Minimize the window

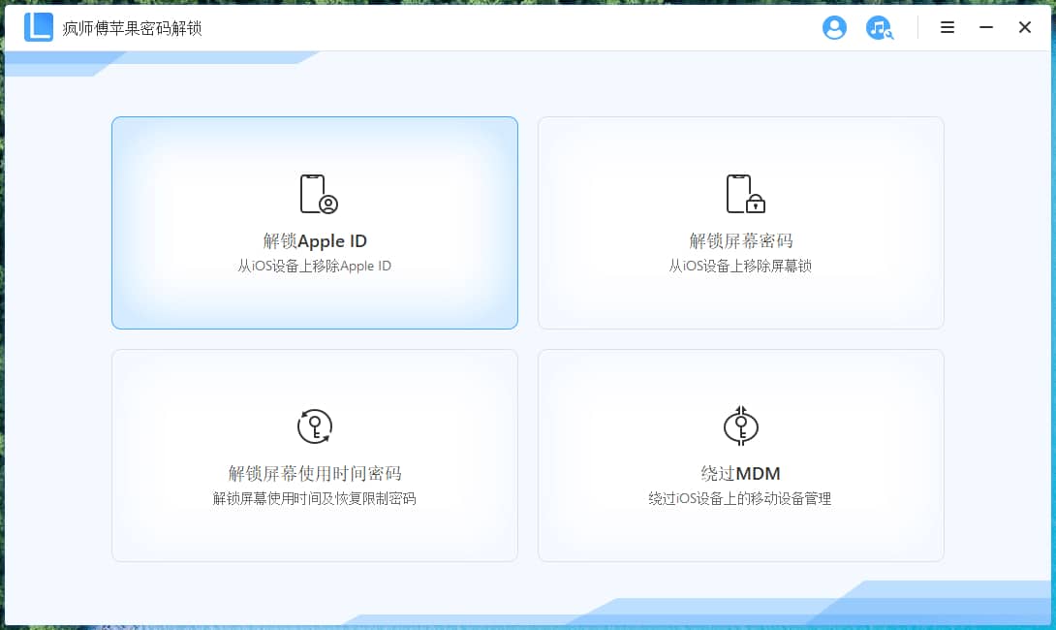(x=986, y=27)
